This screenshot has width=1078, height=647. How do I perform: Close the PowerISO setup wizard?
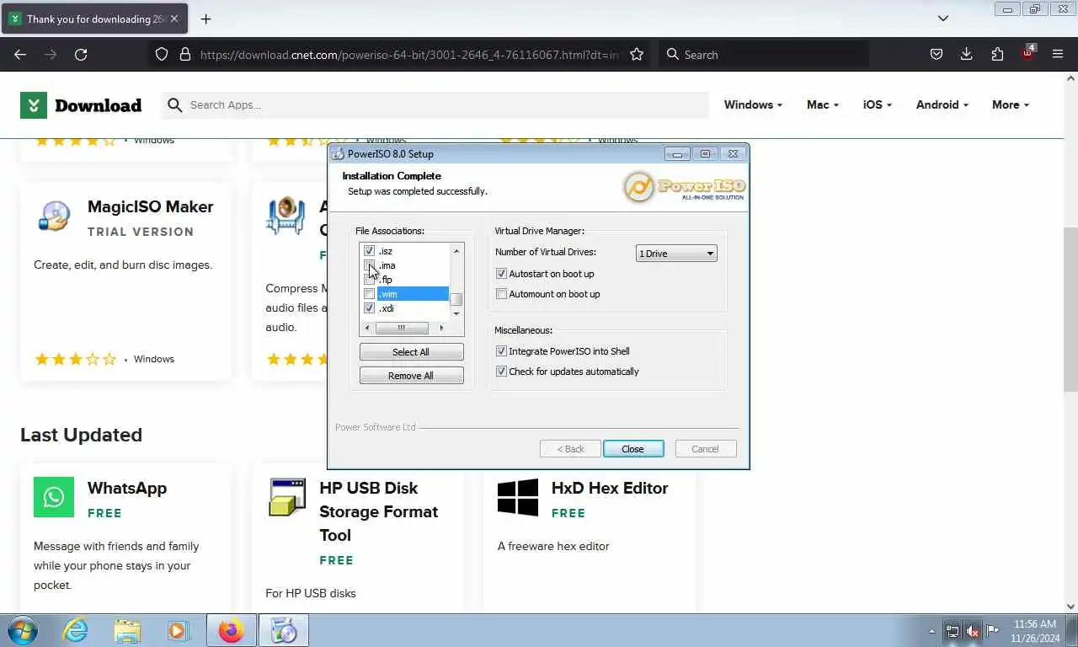633,449
